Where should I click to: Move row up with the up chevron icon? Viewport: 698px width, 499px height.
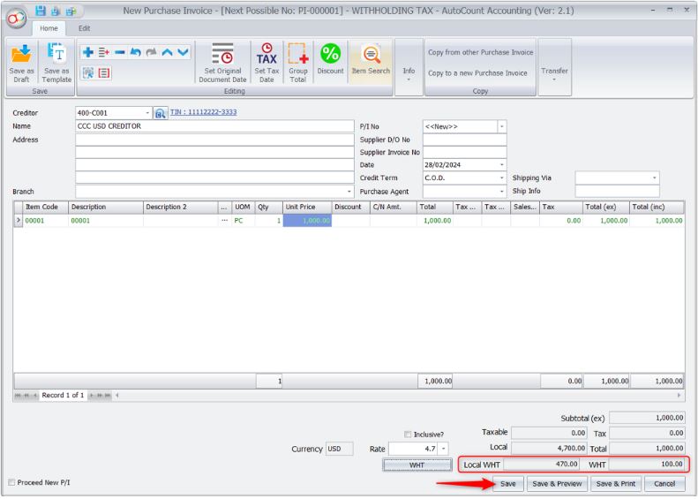[x=168, y=53]
